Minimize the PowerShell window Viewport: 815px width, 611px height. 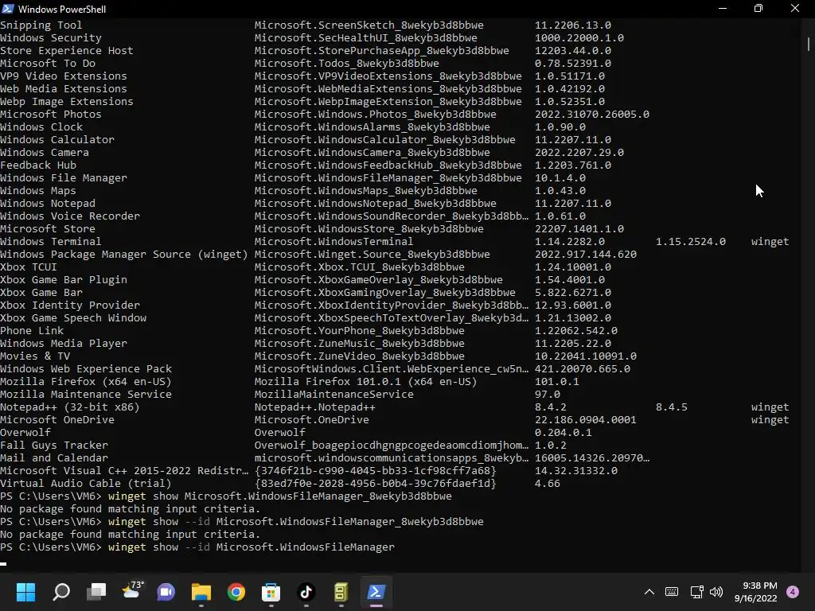[x=723, y=8]
